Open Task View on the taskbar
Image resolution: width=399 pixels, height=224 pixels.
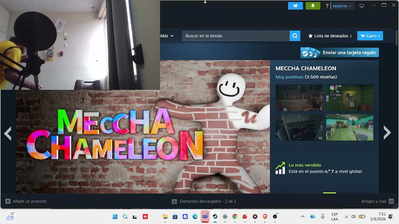[135, 217]
